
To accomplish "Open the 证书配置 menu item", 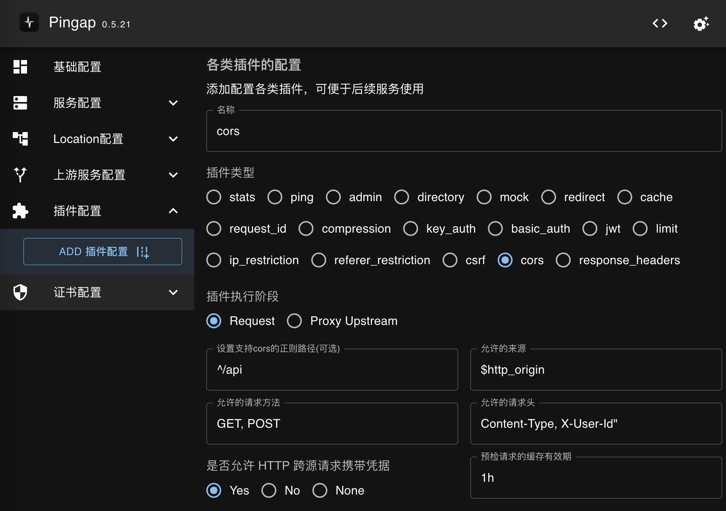I will pos(97,292).
